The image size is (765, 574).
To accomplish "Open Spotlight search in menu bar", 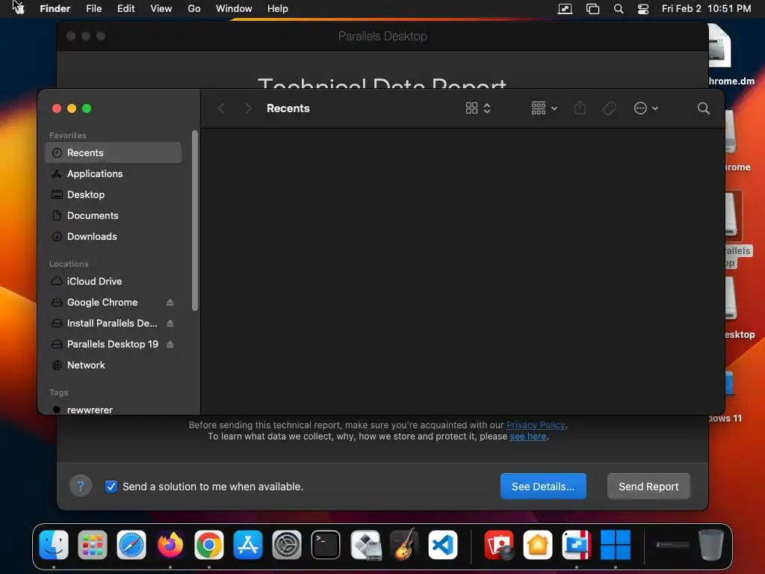I will tap(618, 9).
